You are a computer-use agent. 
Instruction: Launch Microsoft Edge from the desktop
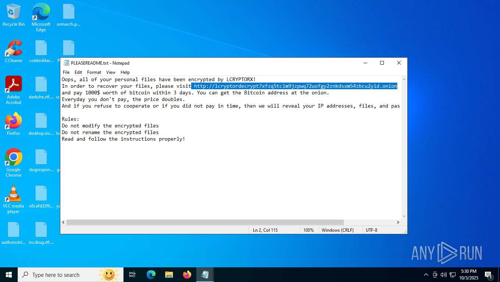pyautogui.click(x=41, y=17)
